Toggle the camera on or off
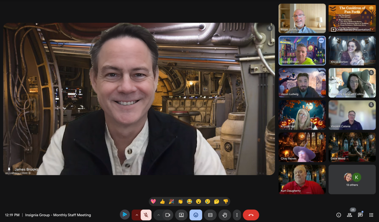The width and height of the screenshot is (379, 222). 167,215
